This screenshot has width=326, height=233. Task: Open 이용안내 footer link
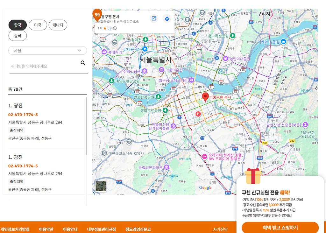click(70, 229)
